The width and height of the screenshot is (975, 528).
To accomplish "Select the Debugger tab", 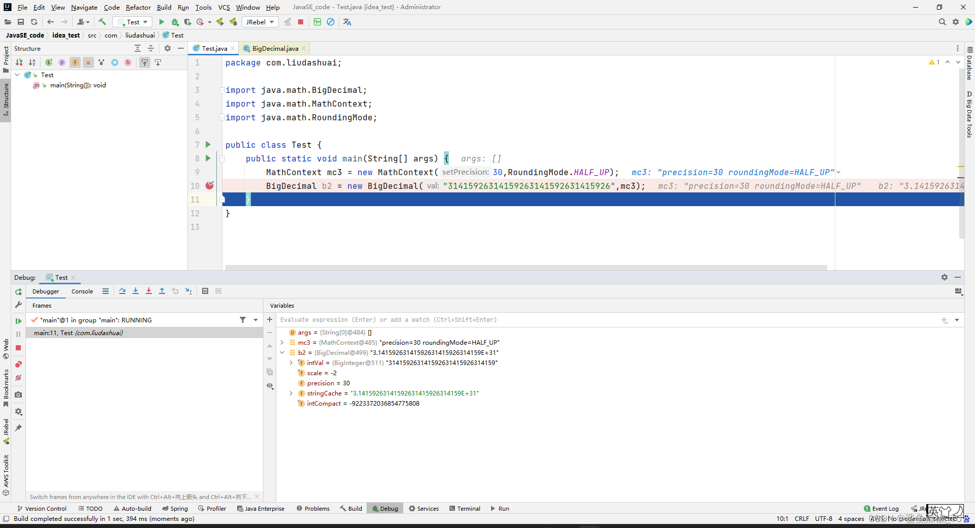I will tap(46, 291).
